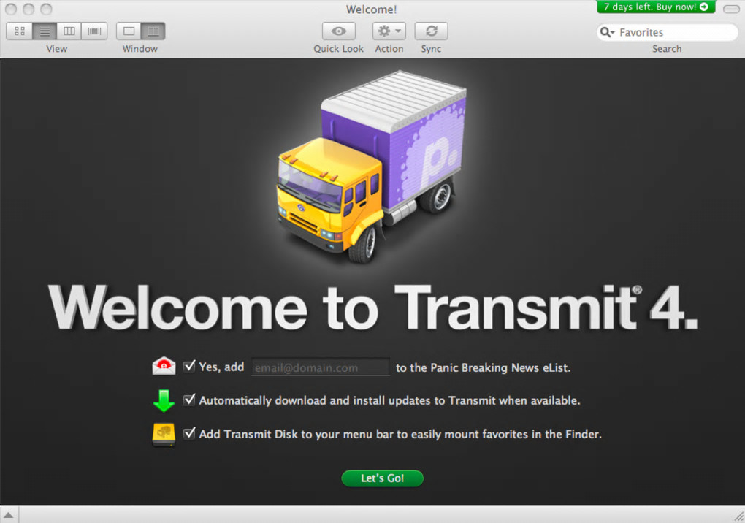Screen dimensions: 745x523
Task: Switch to column view
Action: pos(69,31)
